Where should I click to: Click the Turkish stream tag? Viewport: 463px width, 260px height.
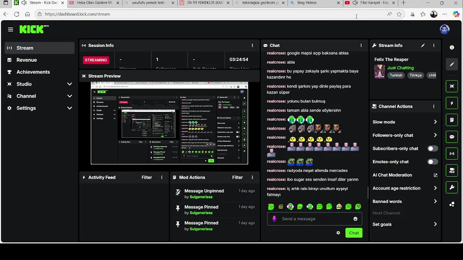pyautogui.click(x=396, y=75)
